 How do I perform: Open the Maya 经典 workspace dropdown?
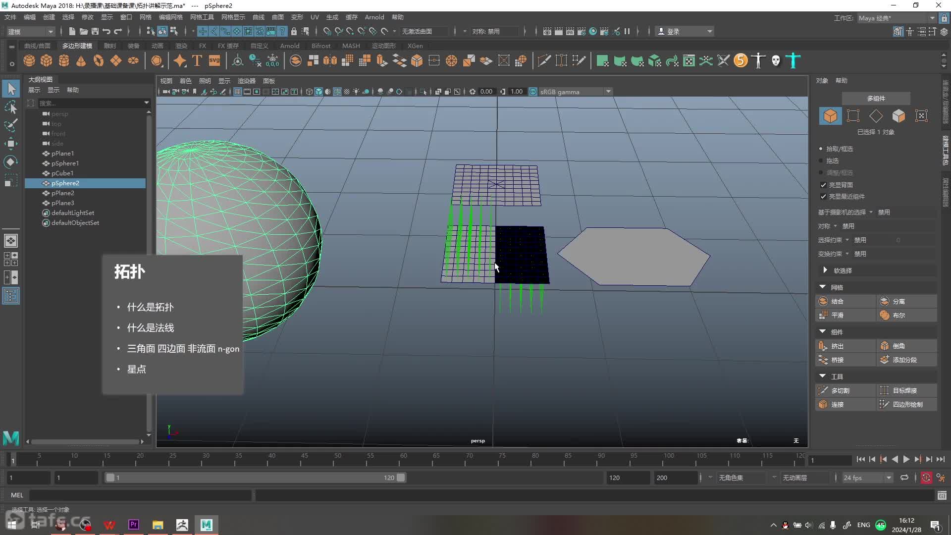tap(897, 18)
